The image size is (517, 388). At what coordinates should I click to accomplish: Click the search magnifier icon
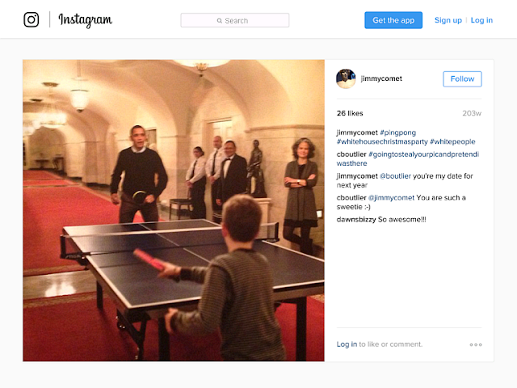pyautogui.click(x=219, y=21)
